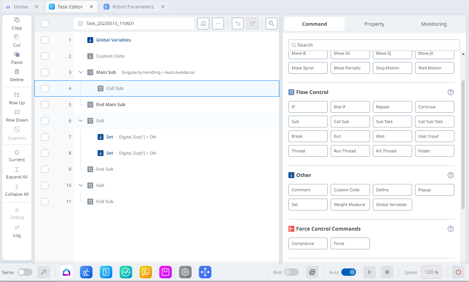Check the box for row 4 Call Sub
Screen dimensions: 469x282
(x=45, y=88)
